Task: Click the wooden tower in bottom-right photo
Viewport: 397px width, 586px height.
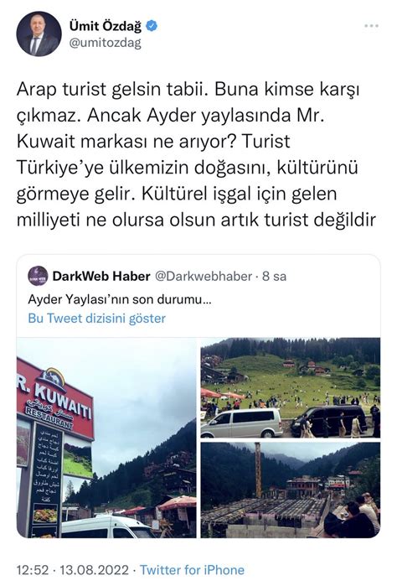Action: click(258, 469)
